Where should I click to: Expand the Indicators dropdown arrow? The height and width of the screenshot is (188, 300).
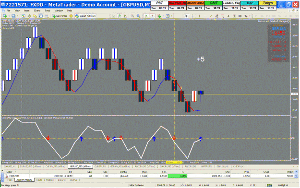click(163, 16)
